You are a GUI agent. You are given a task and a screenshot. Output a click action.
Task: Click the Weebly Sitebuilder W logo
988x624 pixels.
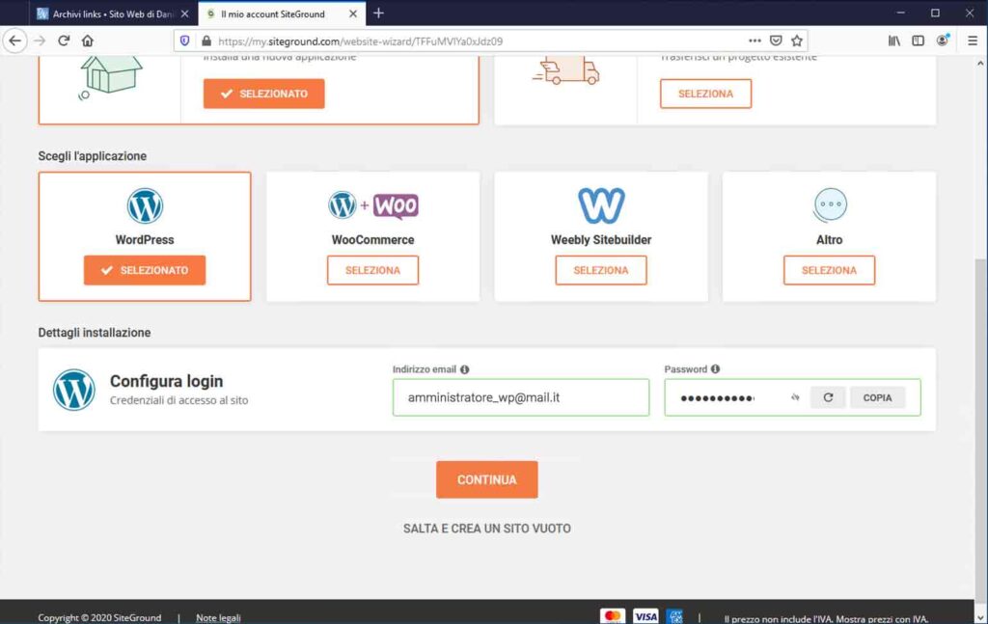[x=601, y=205]
